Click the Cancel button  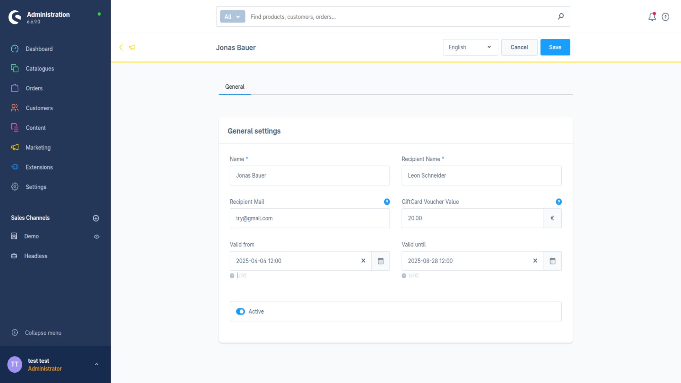point(519,47)
